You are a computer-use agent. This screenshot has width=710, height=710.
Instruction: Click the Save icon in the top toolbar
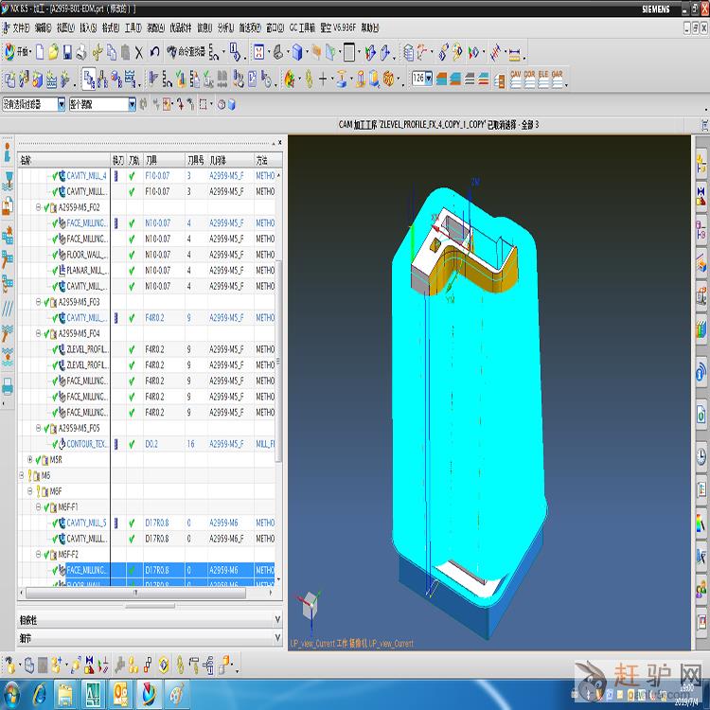pos(67,52)
